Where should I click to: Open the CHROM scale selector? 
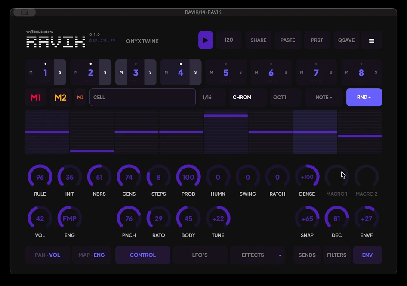pos(248,97)
